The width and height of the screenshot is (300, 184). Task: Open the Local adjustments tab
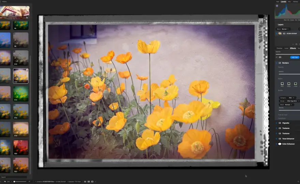click(286, 48)
